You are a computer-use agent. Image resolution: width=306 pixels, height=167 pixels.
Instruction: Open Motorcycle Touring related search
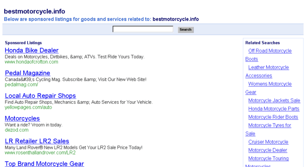(268, 158)
